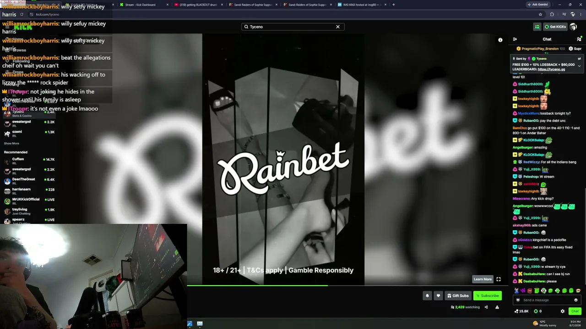
Task: Collapse the chat panel arrow
Action: coord(515,39)
